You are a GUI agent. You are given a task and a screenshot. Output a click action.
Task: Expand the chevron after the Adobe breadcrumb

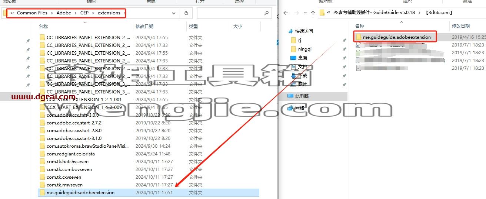pyautogui.click(x=76, y=13)
